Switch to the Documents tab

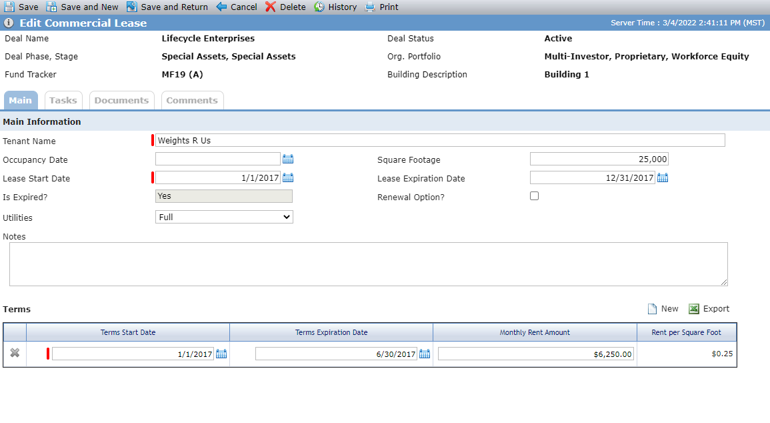click(x=121, y=100)
